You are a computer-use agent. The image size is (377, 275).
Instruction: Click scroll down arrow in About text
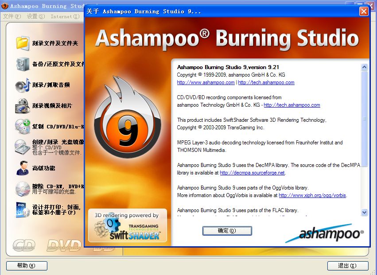tap(364, 212)
